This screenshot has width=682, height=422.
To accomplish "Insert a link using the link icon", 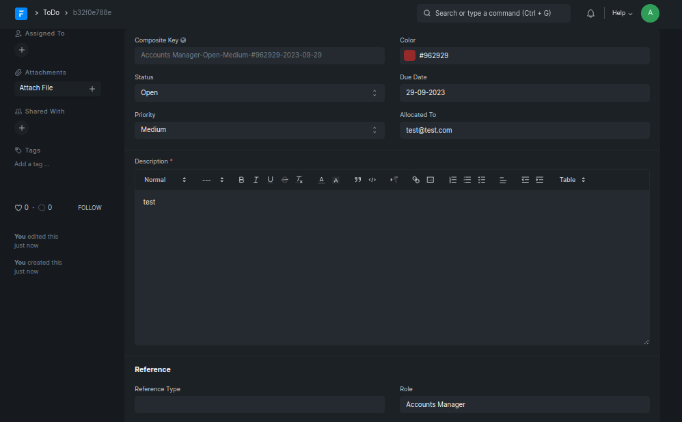I will point(415,180).
